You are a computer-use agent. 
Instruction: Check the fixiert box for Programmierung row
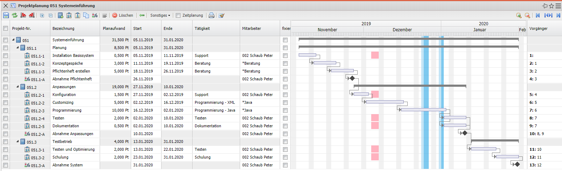(x=285, y=110)
